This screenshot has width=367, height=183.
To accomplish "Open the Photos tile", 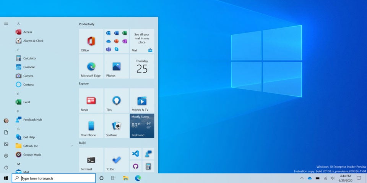I will (x=116, y=66).
